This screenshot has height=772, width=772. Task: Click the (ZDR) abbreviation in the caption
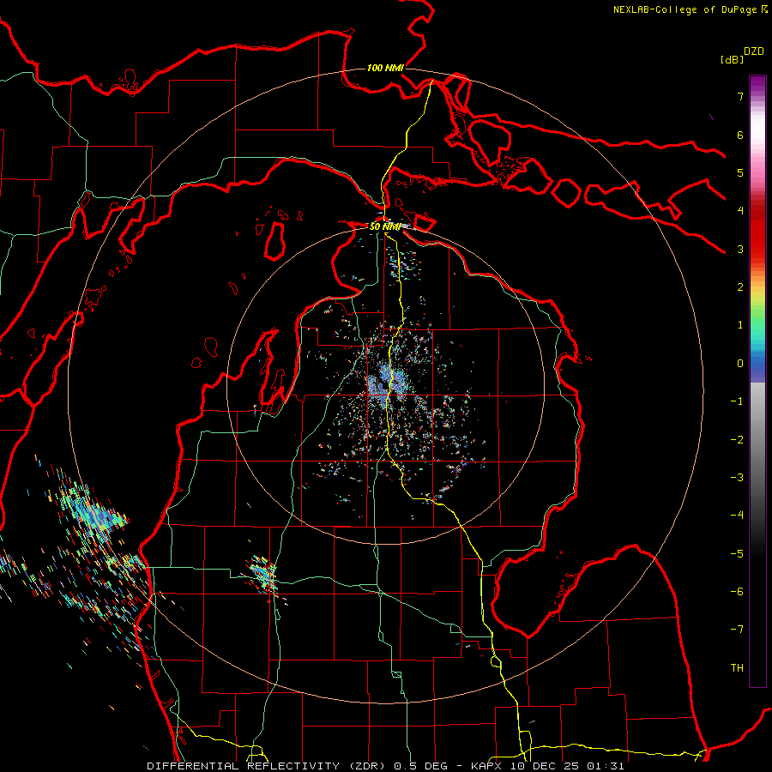(367, 766)
